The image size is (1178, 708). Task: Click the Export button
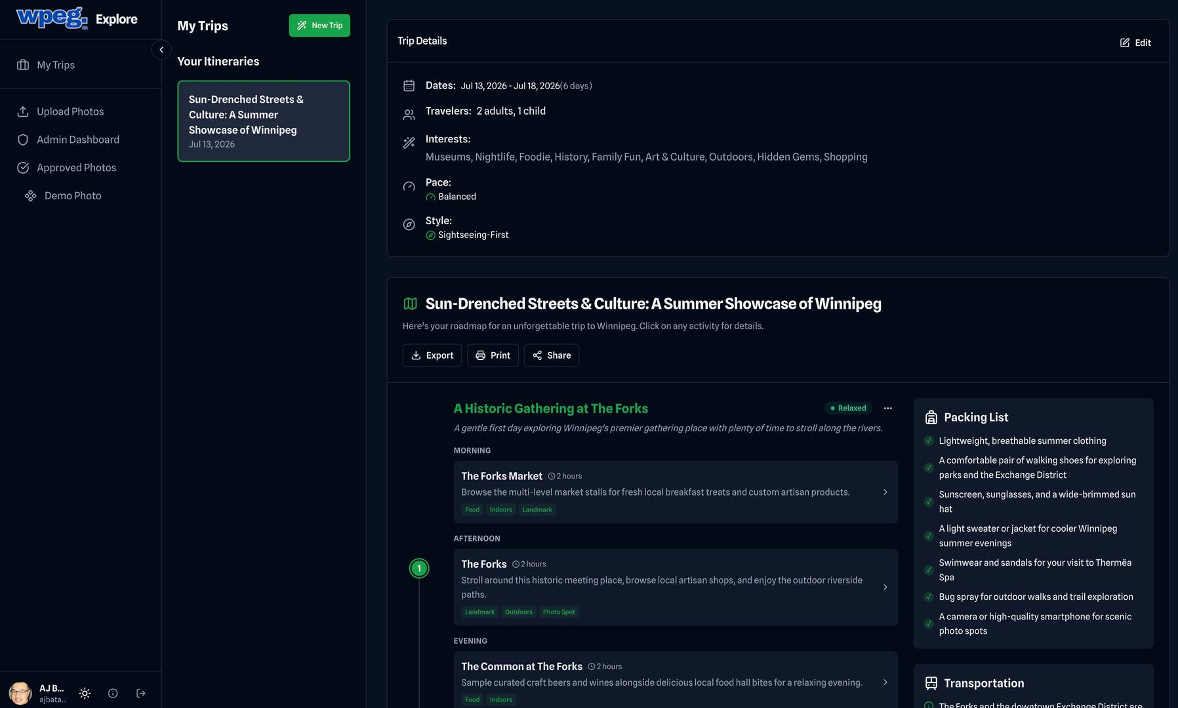coord(432,355)
